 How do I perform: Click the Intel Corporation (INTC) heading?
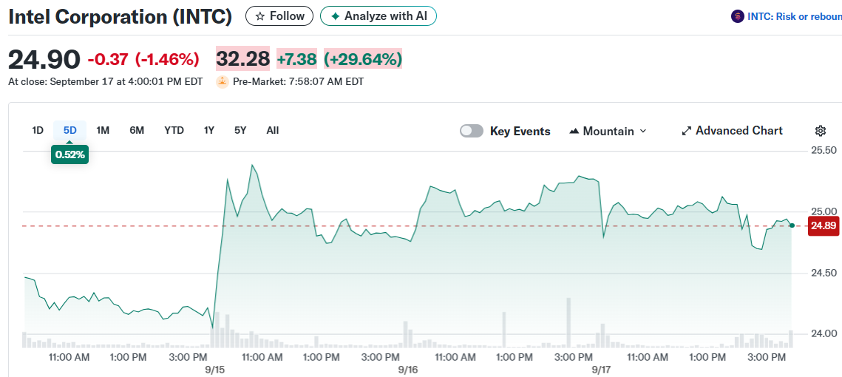120,17
